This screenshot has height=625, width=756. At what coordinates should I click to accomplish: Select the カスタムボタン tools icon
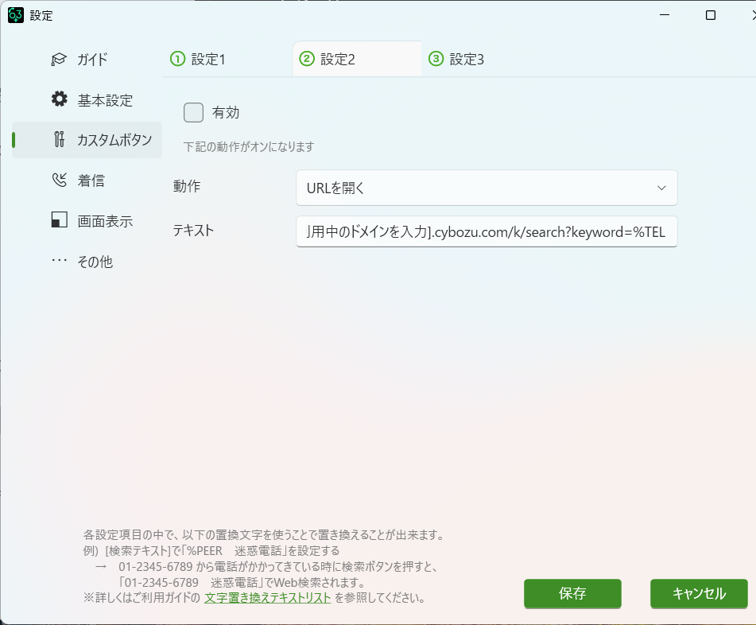[x=59, y=140]
